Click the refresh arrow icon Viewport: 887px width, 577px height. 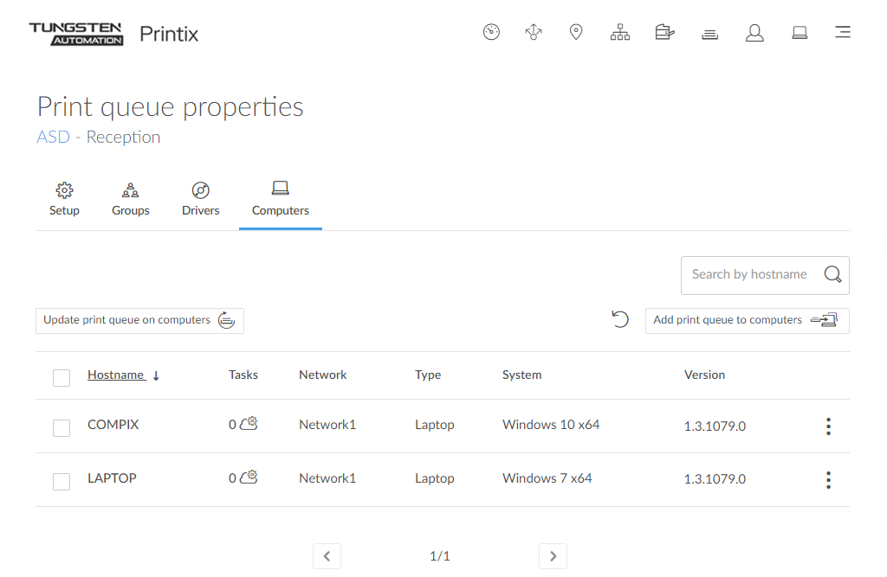(x=620, y=320)
